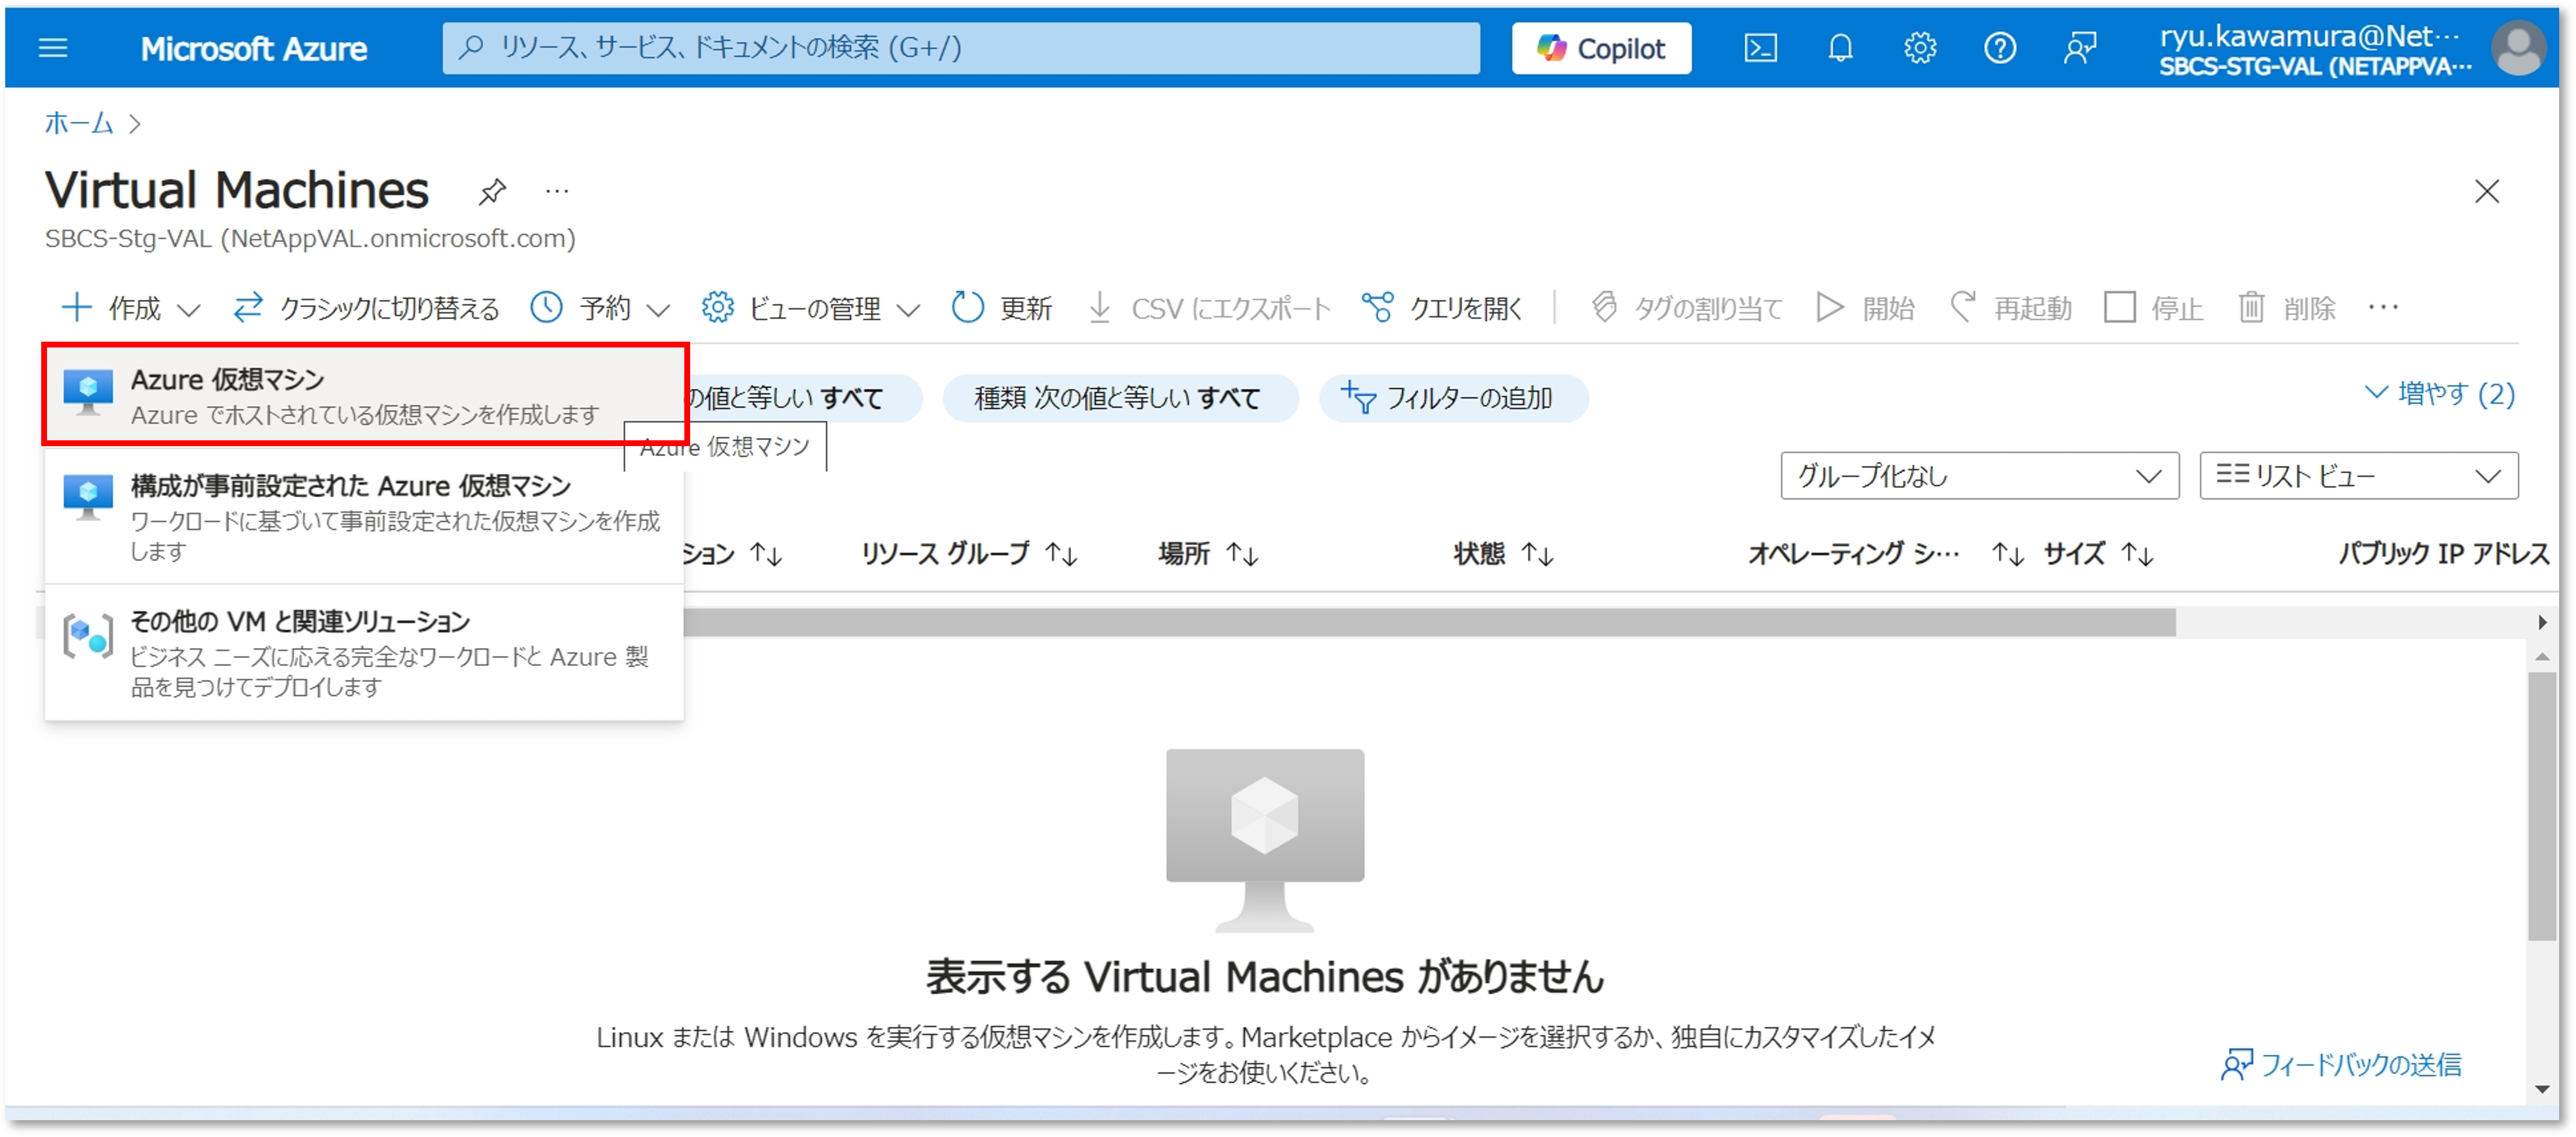The image size is (2576, 1137).
Task: Open notifications bell
Action: click(x=1840, y=48)
